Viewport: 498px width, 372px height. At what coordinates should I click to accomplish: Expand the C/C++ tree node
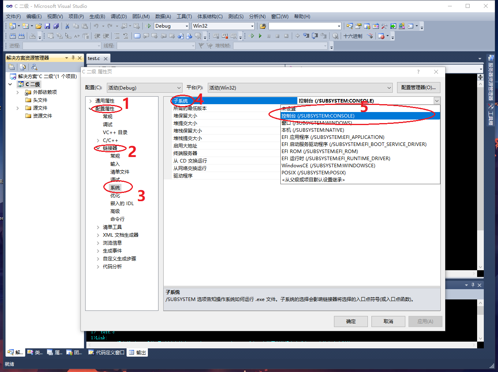pyautogui.click(x=98, y=140)
